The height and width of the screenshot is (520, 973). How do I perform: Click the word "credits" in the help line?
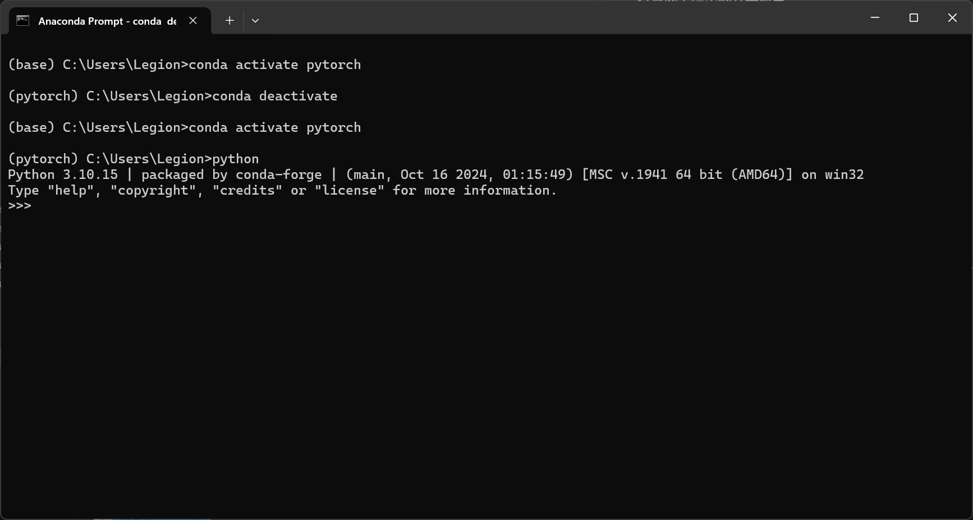coord(247,190)
